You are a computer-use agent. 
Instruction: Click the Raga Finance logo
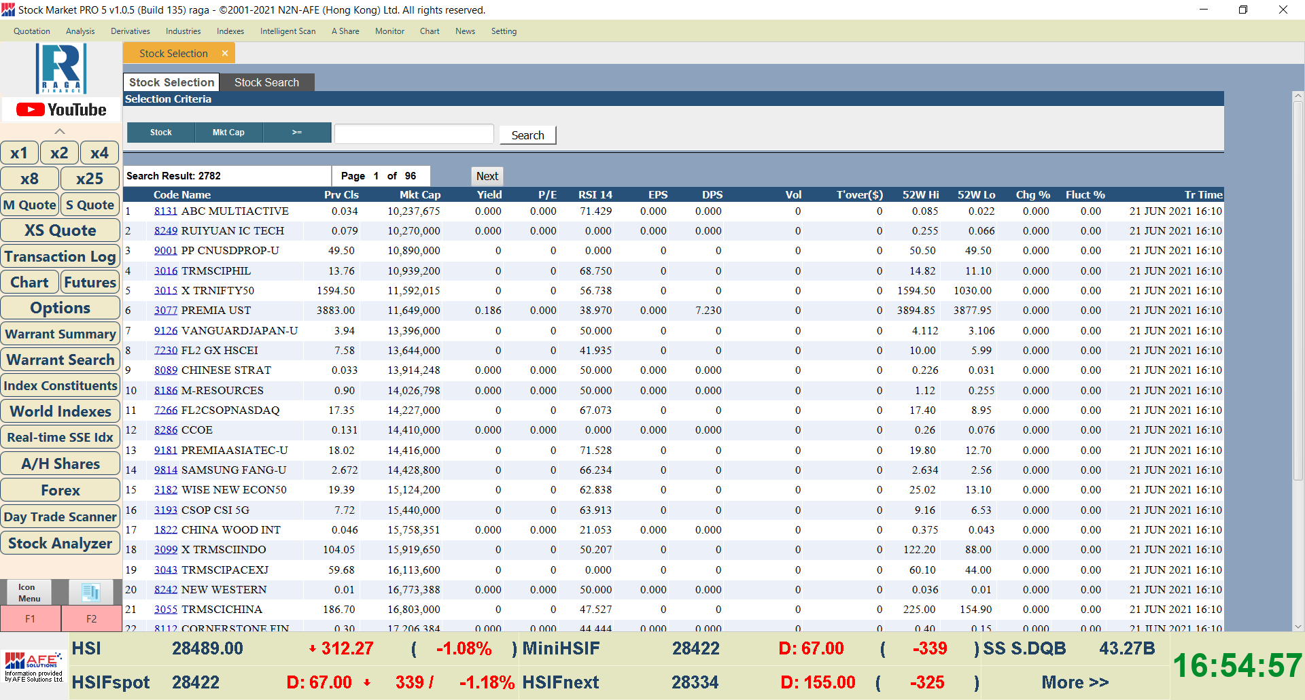tap(61, 68)
